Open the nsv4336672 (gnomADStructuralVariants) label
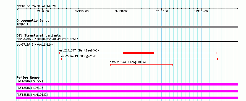 pyautogui.click(x=47, y=39)
